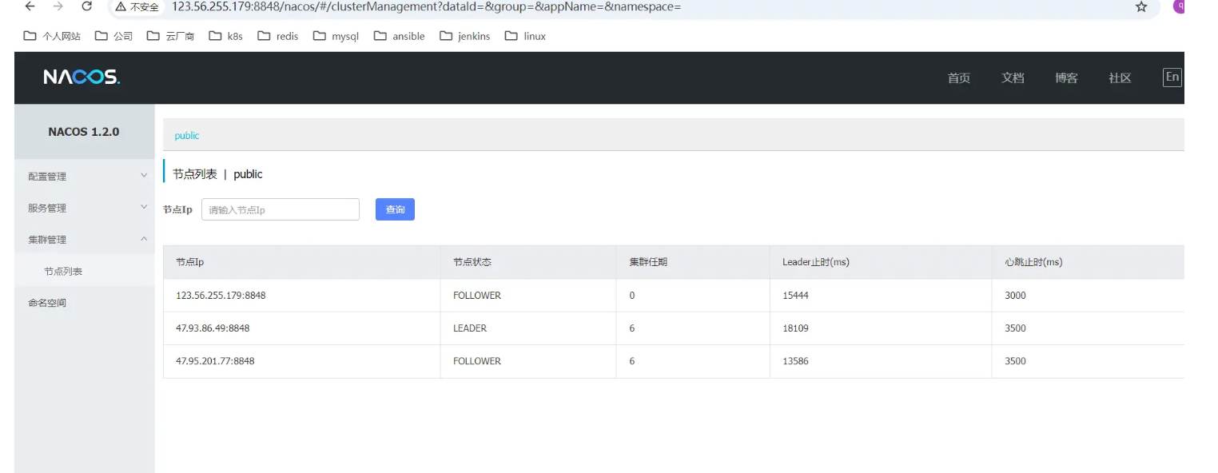Open the 个人网站 bookmark folder
This screenshot has height=473, width=1218.
[x=52, y=36]
